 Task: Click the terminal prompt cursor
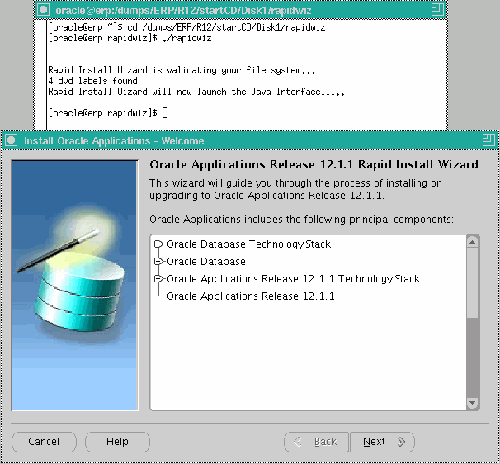click(165, 112)
